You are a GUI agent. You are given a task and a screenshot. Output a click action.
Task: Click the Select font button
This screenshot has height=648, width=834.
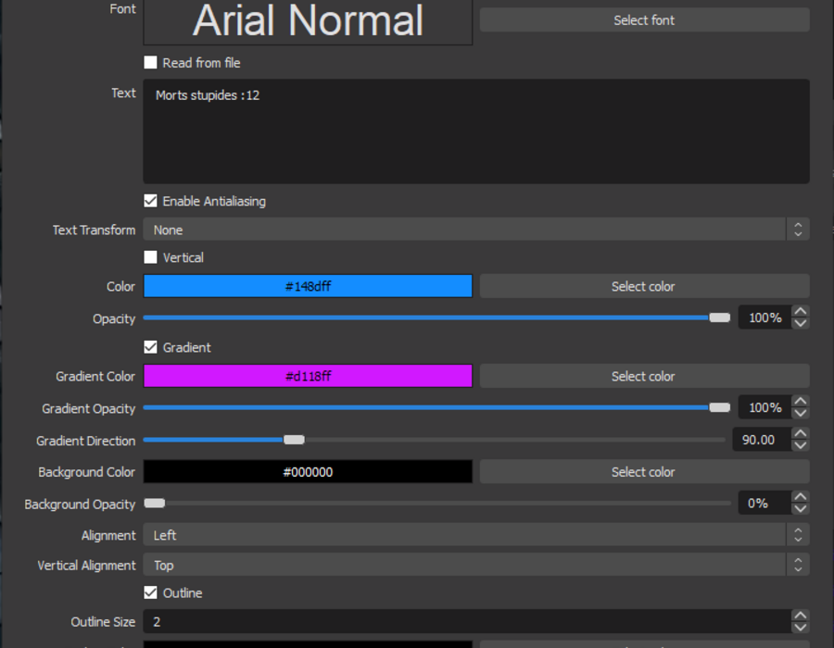(645, 20)
